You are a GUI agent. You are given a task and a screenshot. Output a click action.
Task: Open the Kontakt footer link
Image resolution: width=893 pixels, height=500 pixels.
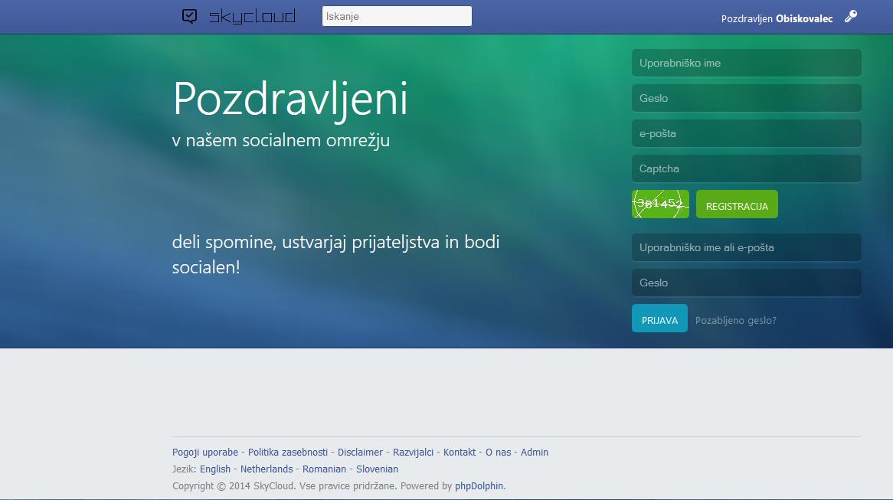point(460,453)
